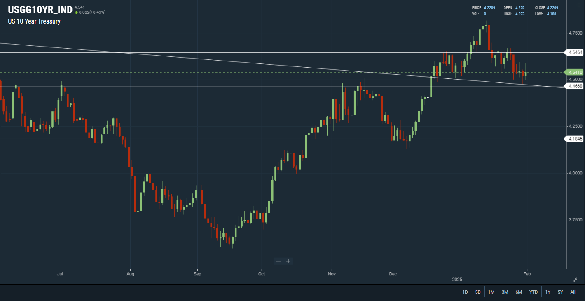Zoom in with the plus button

[x=288, y=261]
